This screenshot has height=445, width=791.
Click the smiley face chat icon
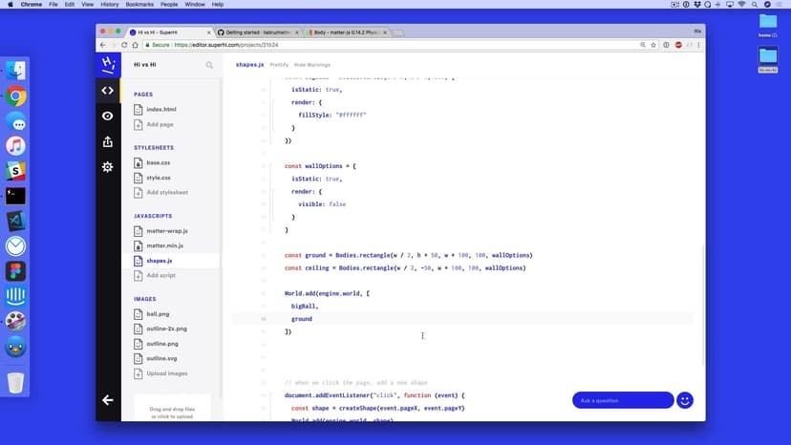coord(684,400)
